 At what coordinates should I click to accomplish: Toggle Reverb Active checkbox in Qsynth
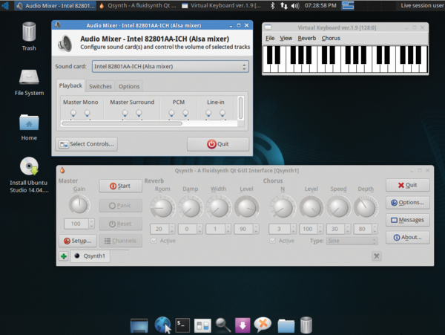pyautogui.click(x=154, y=241)
